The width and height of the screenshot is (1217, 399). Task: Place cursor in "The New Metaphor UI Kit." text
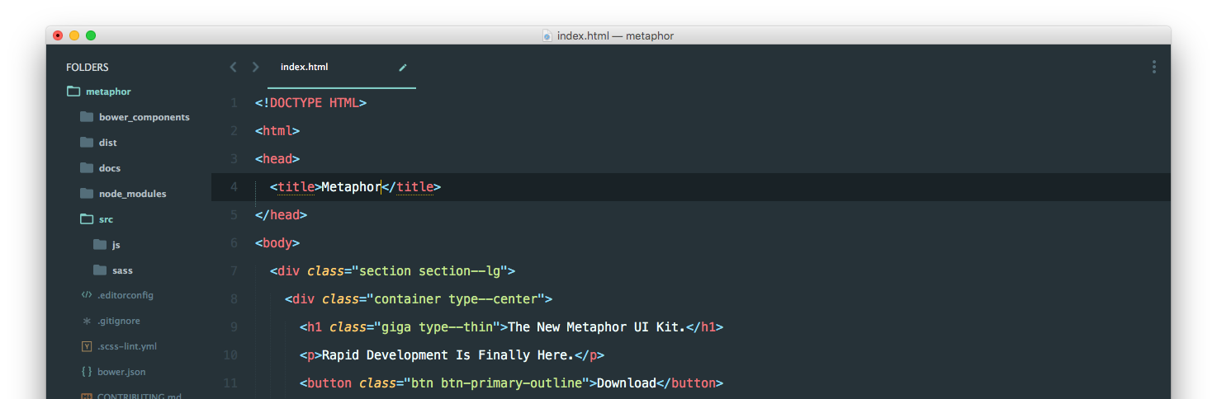(596, 327)
